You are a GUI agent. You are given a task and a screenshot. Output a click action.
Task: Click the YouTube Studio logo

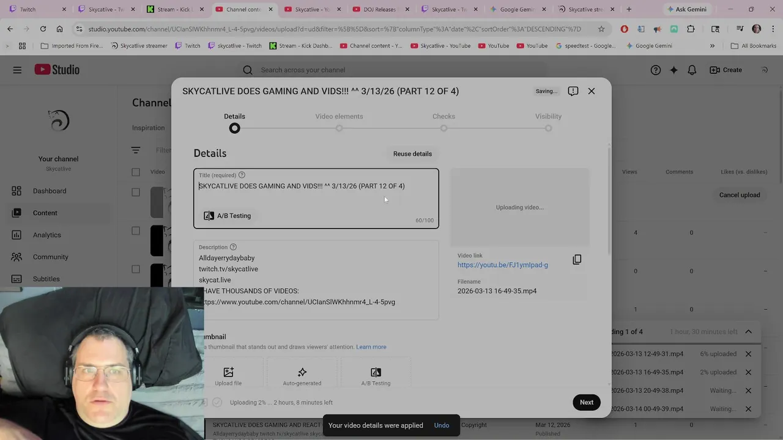(x=57, y=70)
